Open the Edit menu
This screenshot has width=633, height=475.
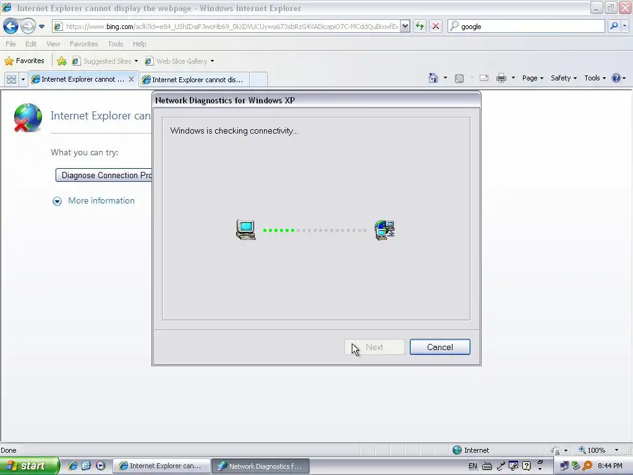tap(31, 44)
